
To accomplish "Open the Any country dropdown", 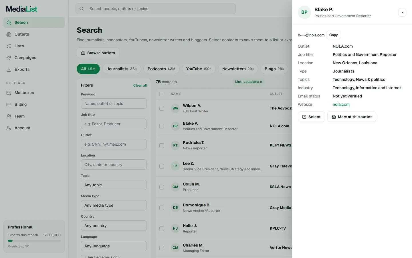I will coord(114,226).
